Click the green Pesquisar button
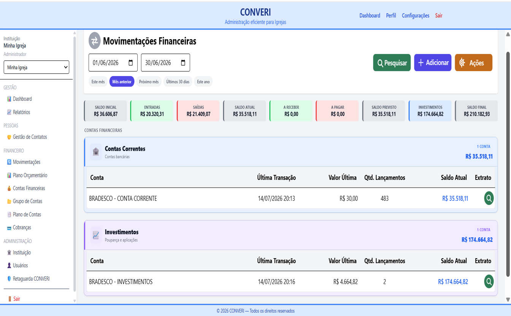This screenshot has width=511, height=316. pyautogui.click(x=392, y=63)
